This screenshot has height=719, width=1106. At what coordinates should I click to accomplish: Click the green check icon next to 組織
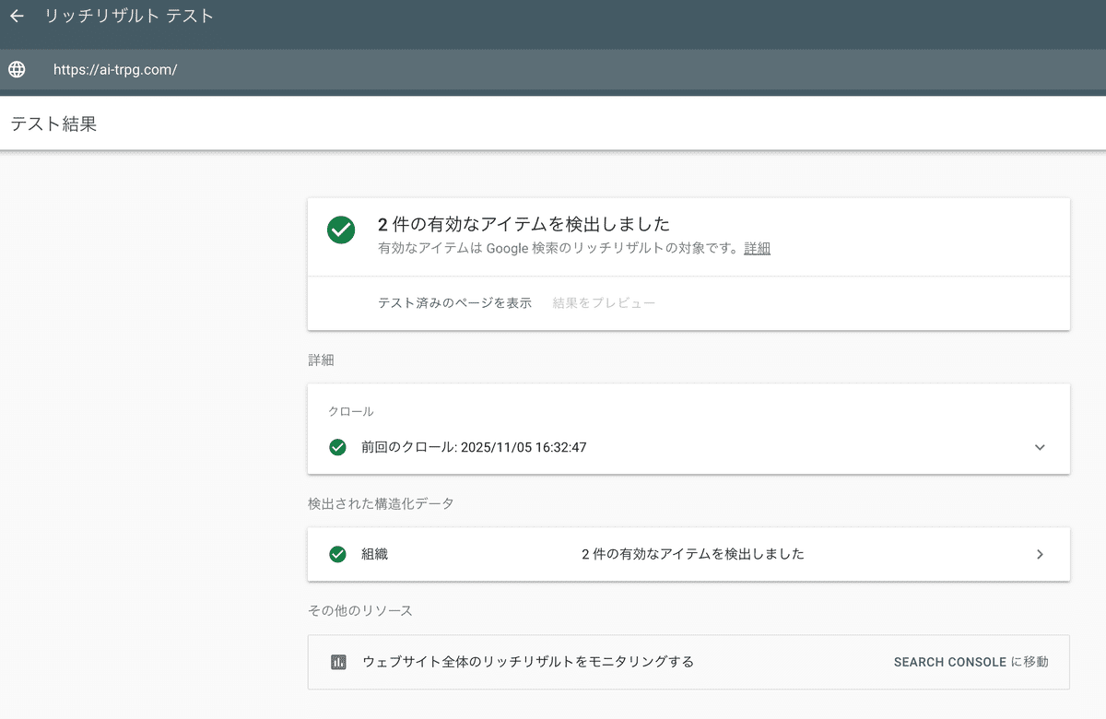[x=337, y=554]
